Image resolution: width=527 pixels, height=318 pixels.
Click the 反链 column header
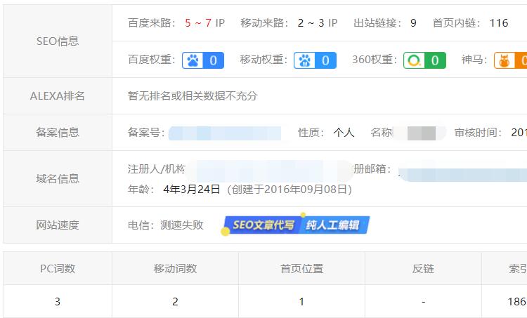423,268
